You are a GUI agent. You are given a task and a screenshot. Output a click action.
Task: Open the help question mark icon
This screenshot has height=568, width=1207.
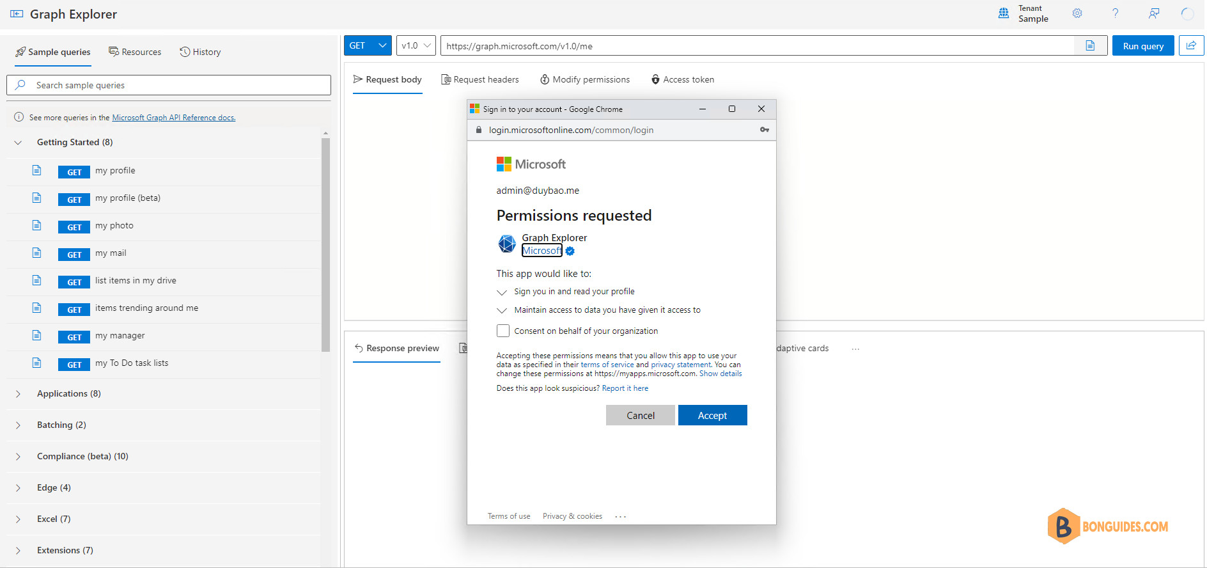[1115, 13]
